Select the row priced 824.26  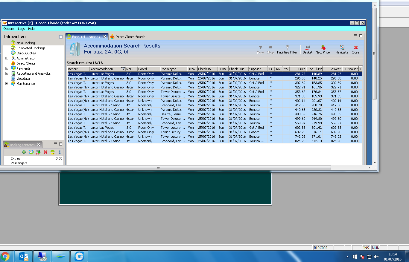(x=215, y=141)
